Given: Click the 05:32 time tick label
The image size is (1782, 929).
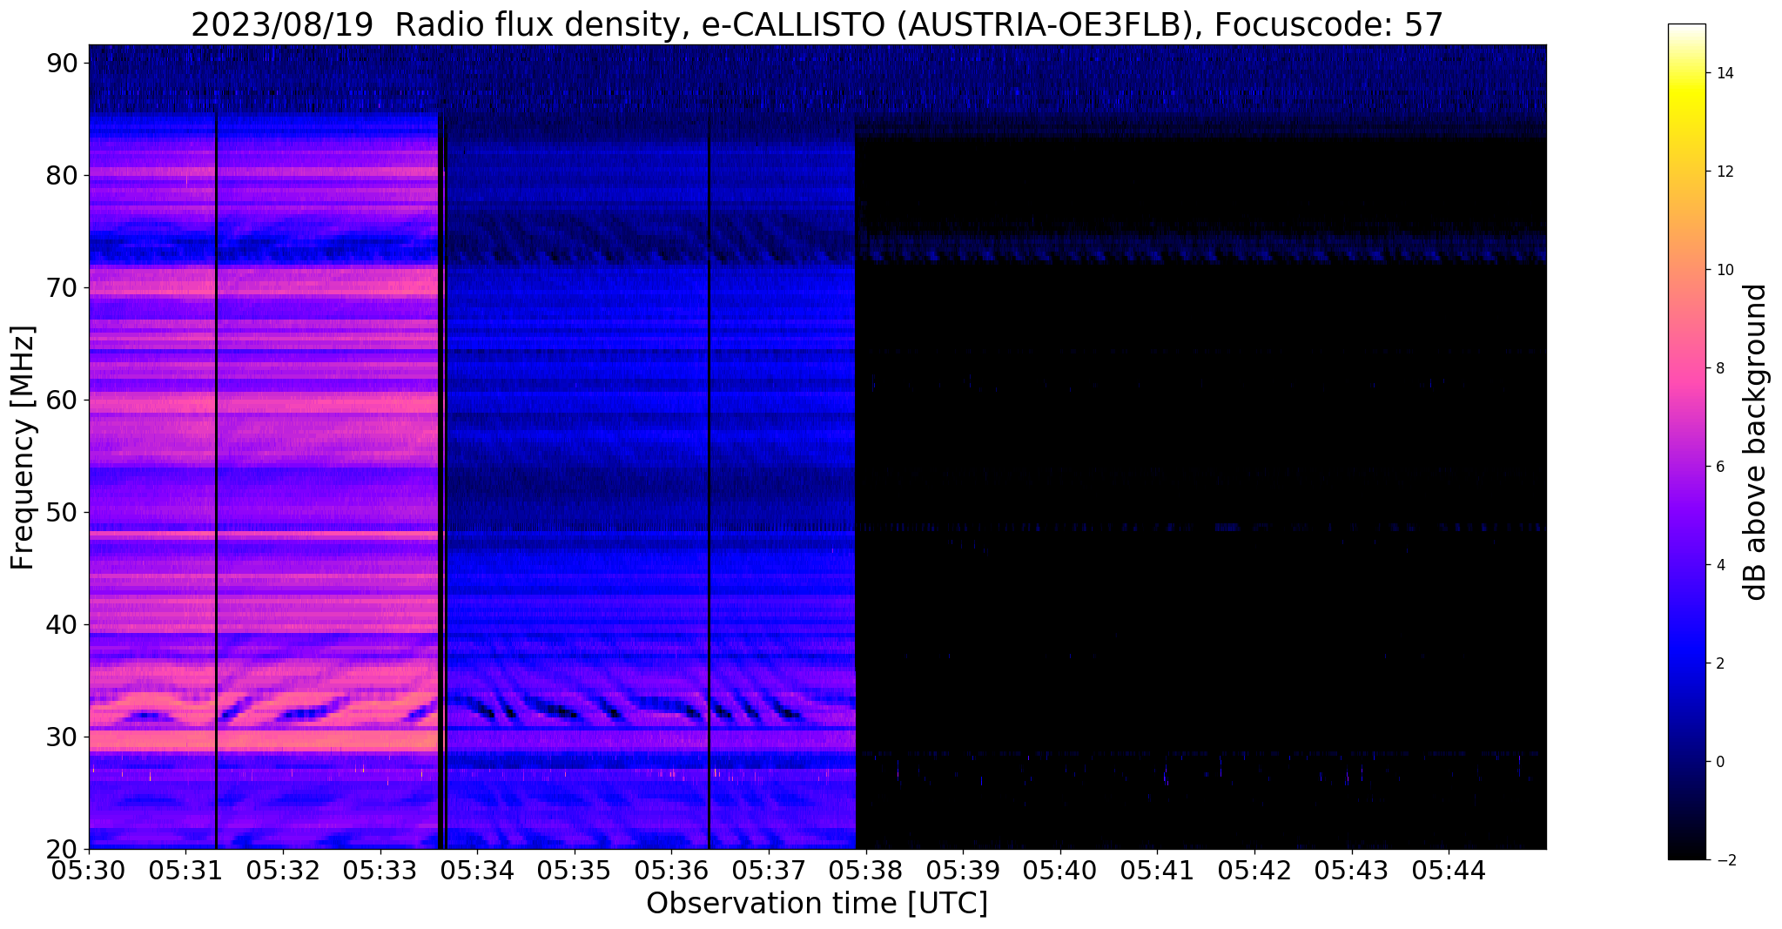Looking at the screenshot, I should tap(283, 872).
